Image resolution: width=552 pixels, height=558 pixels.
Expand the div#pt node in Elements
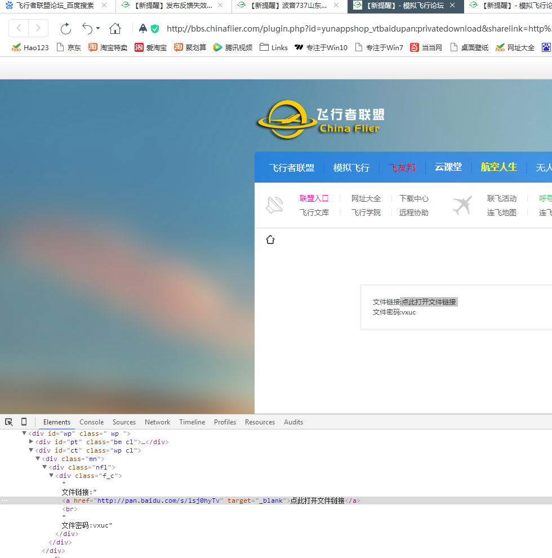(x=32, y=441)
